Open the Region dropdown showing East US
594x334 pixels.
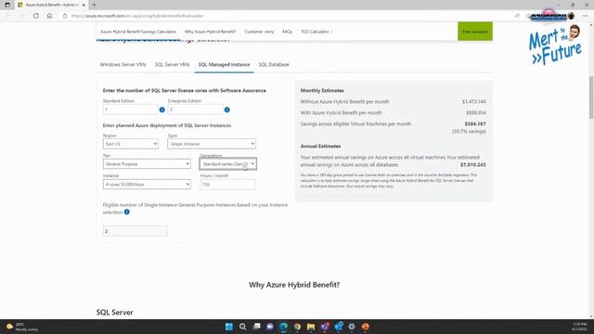(x=131, y=144)
